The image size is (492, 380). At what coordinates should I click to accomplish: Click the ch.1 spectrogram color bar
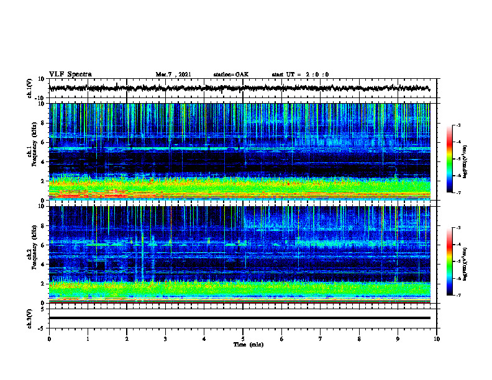[x=450, y=159]
